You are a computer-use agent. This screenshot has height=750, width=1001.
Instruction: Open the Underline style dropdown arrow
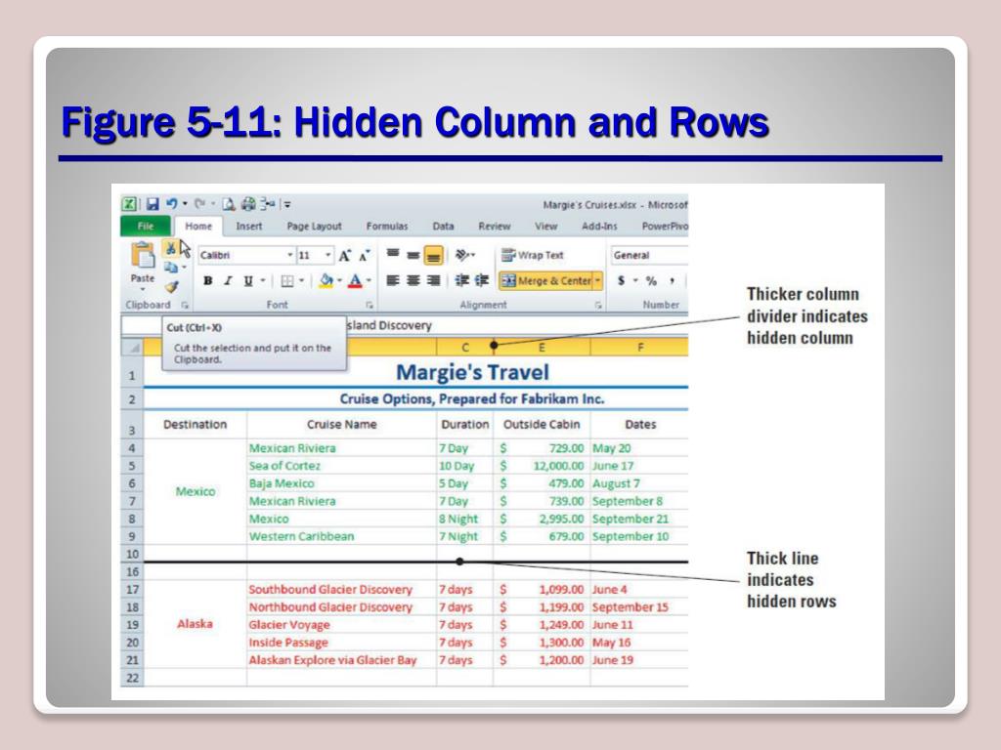click(262, 280)
